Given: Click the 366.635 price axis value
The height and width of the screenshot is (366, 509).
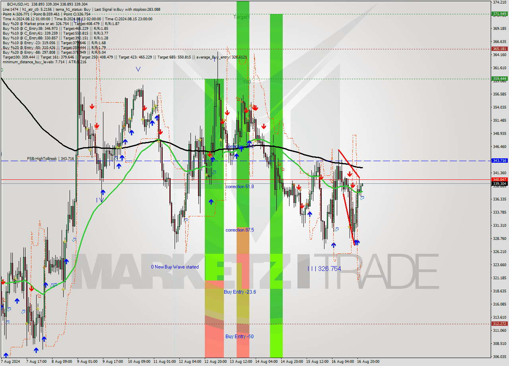Looking at the screenshot, I should tap(499, 42).
